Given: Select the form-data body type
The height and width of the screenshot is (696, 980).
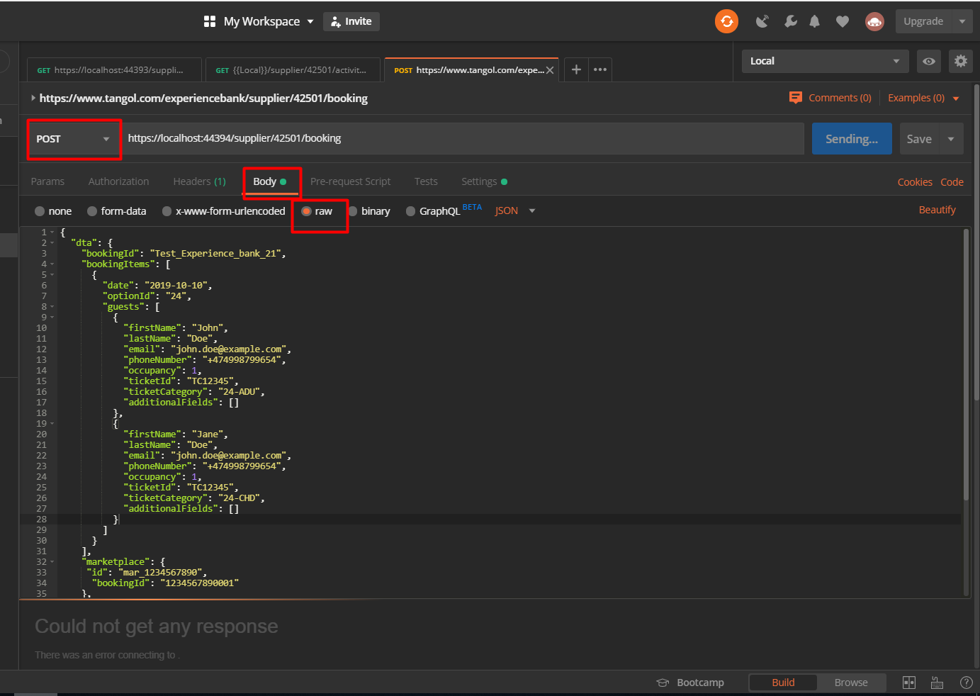Looking at the screenshot, I should coord(92,211).
